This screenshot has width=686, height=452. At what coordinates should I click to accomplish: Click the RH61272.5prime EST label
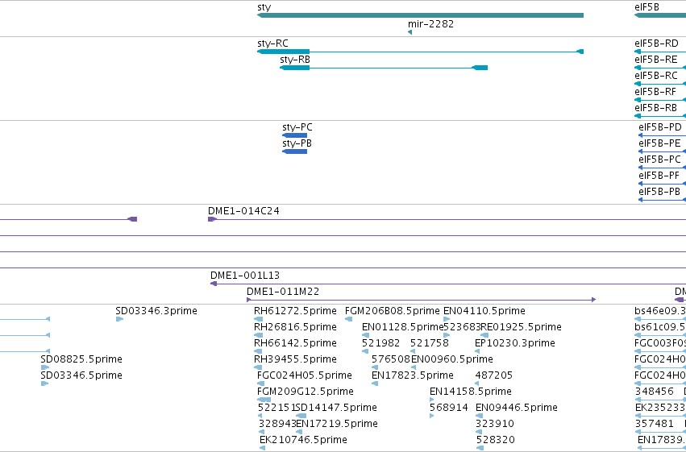point(295,311)
